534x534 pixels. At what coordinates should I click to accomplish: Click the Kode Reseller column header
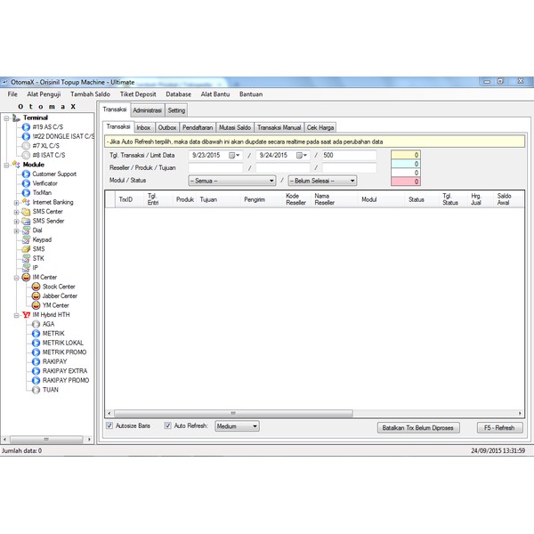pos(296,199)
